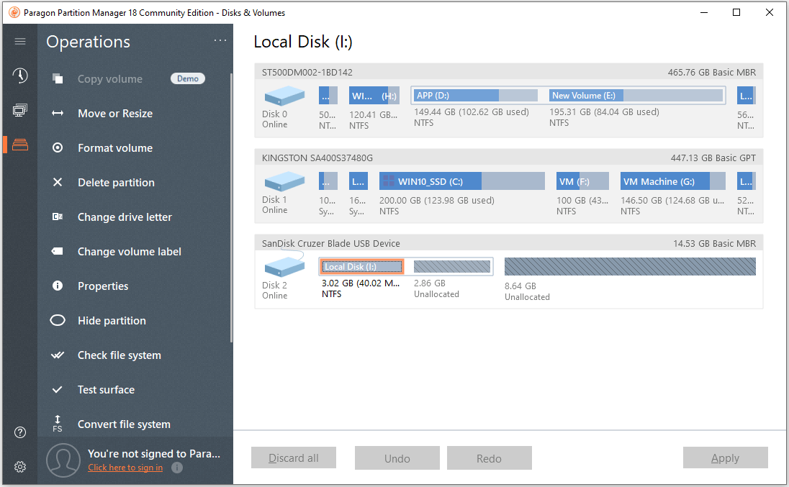Click the Move or Resize arrows icon

[x=58, y=113]
